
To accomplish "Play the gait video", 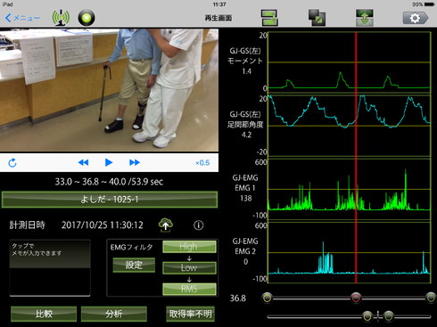I will click(109, 162).
